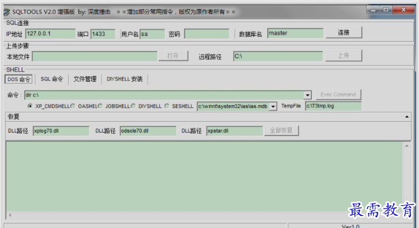Run with the Exec Command button
This screenshot has width=419, height=228.
tap(338, 94)
